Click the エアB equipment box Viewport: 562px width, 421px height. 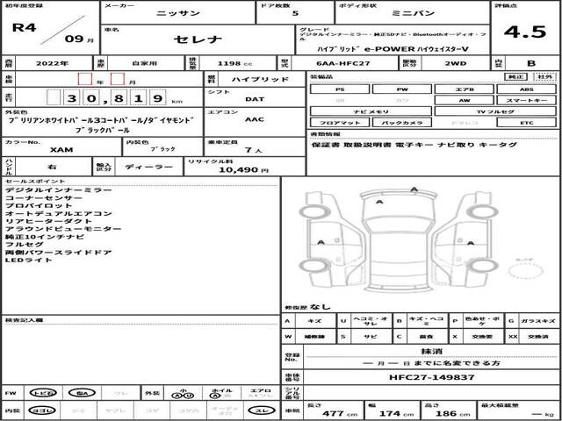pyautogui.click(x=465, y=89)
